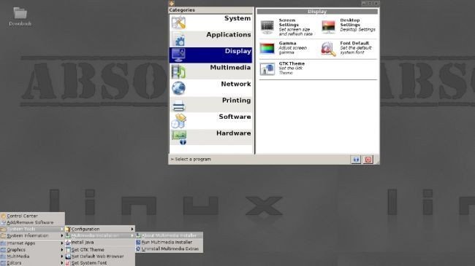Screen dimensions: 475x266
Task: Choose Set System Font menu entry
Action: tap(100, 263)
